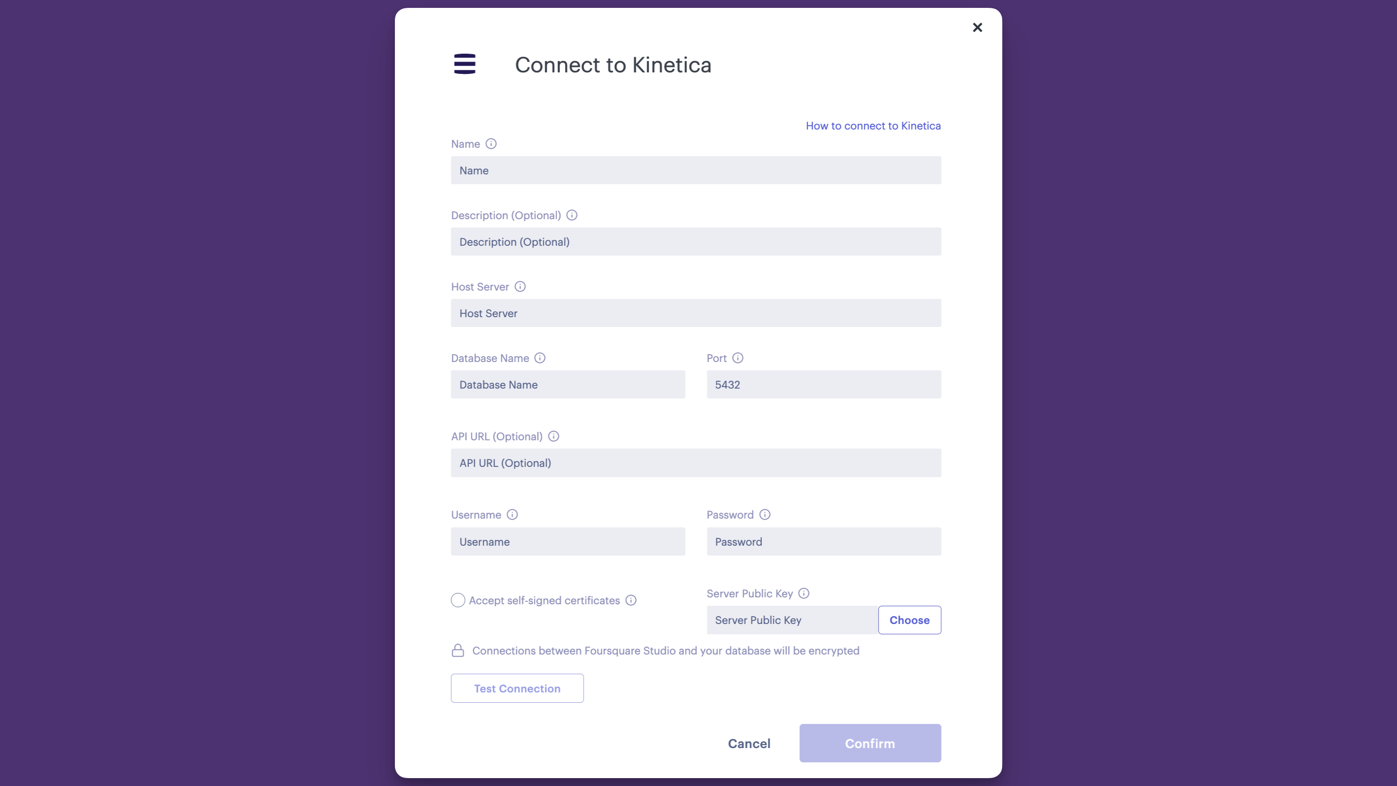Click the API URL info icon

553,436
